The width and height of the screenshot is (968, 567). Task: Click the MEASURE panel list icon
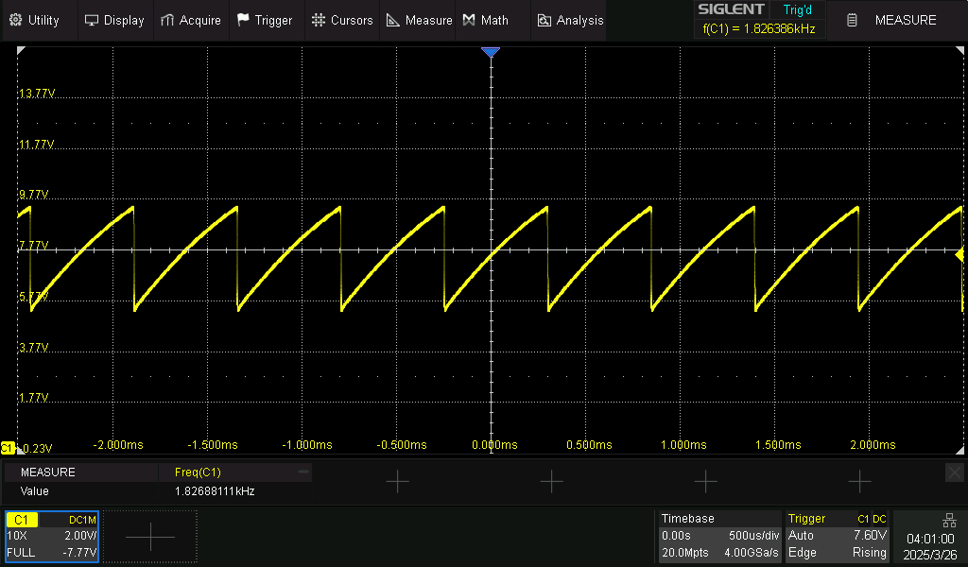pyautogui.click(x=852, y=21)
